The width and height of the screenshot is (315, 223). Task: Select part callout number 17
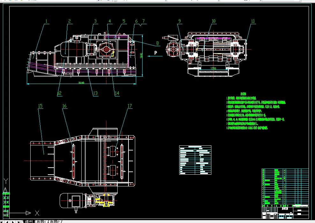point(130,106)
